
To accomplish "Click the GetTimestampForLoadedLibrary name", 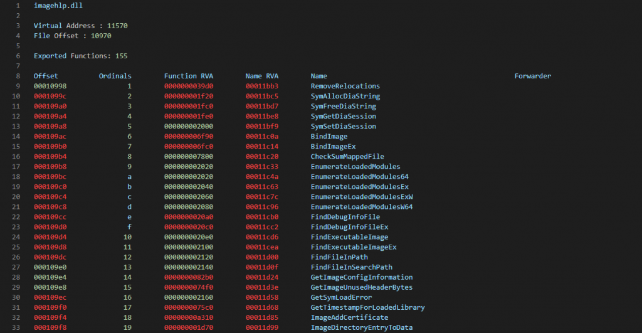I will click(x=367, y=308).
